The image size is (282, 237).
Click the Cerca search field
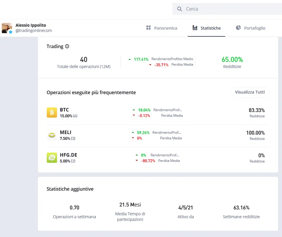(206, 9)
